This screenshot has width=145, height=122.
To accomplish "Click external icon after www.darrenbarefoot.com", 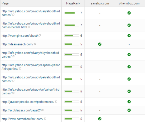I will 45,119.
